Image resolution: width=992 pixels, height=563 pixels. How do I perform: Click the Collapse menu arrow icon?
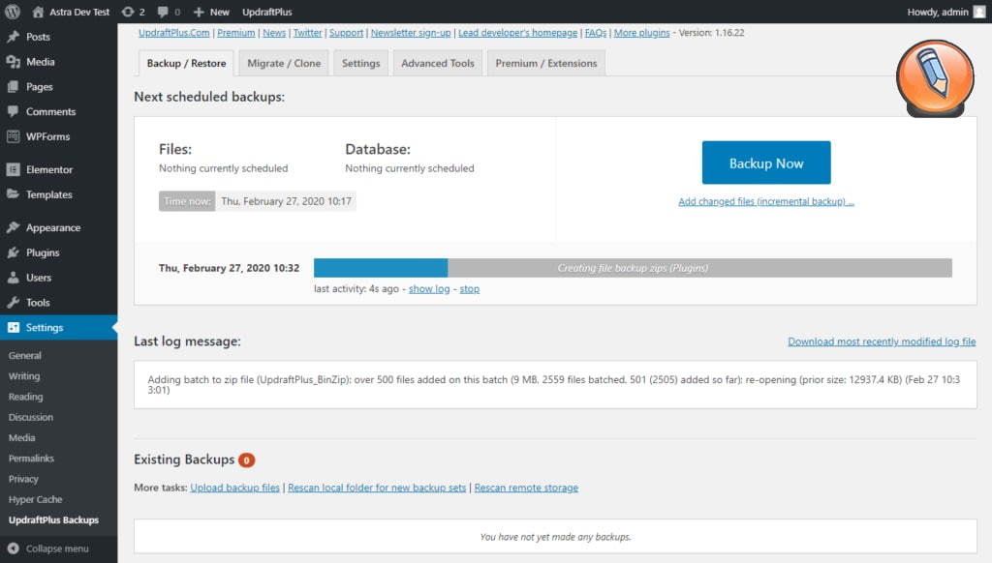14,548
